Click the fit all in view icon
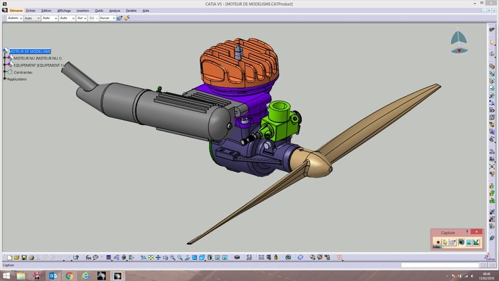Viewport: 499px width, 281px height. (151, 257)
